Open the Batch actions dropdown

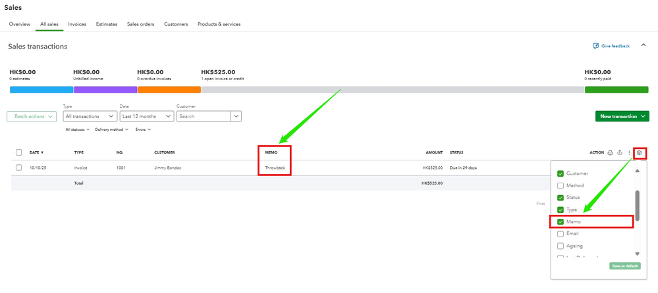[32, 117]
